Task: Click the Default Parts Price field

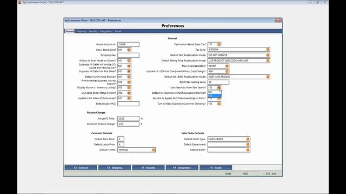Action: click(x=121, y=139)
